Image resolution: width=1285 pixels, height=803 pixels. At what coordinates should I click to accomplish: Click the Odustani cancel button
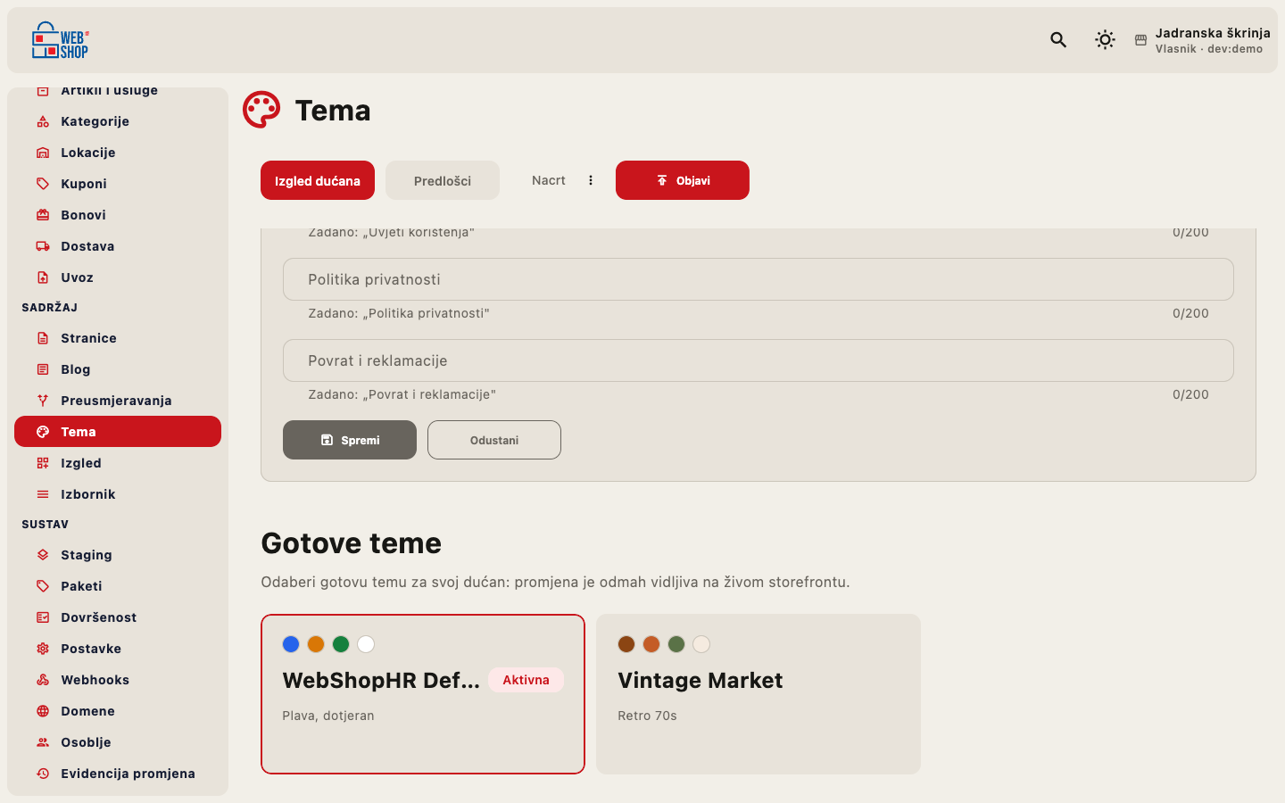click(x=494, y=440)
